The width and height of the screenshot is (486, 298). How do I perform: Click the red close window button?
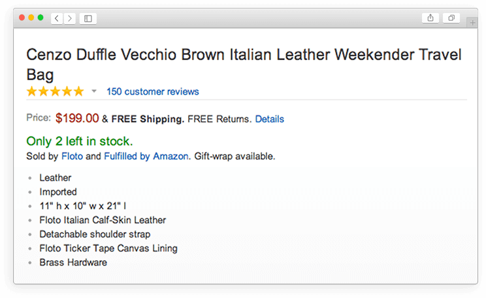pos(22,18)
